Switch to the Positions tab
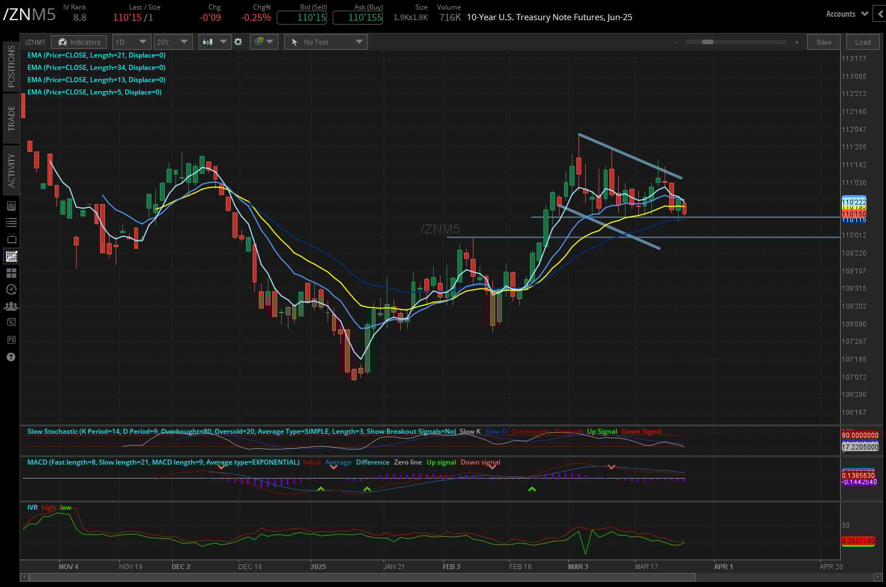886x587 pixels. click(11, 67)
